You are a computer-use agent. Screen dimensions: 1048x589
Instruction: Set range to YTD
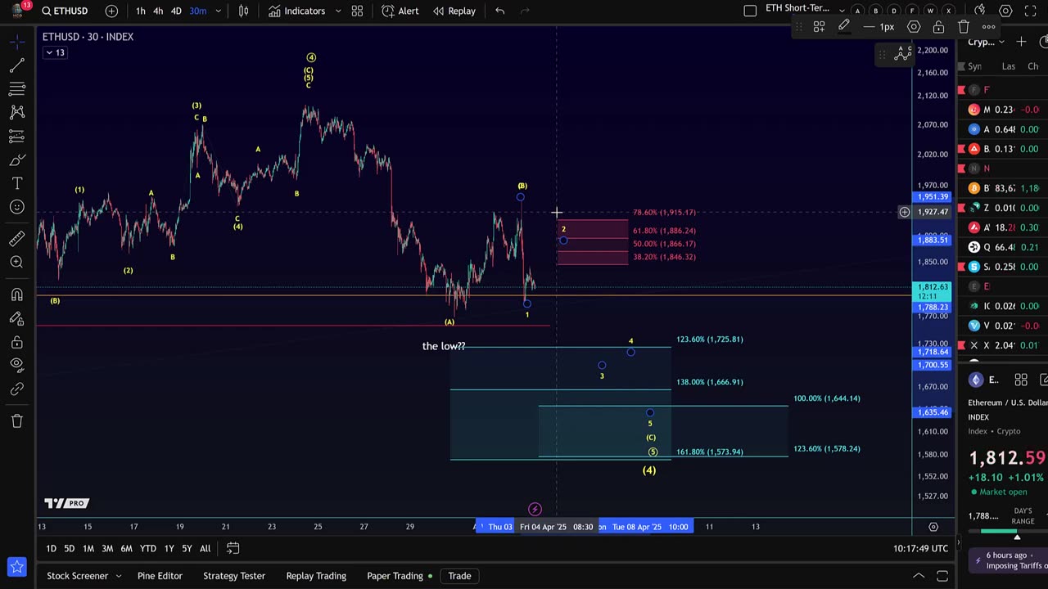pos(147,548)
